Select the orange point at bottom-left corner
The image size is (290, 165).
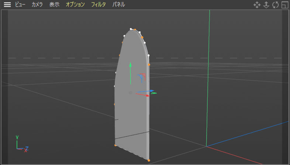pyautogui.click(x=115, y=145)
